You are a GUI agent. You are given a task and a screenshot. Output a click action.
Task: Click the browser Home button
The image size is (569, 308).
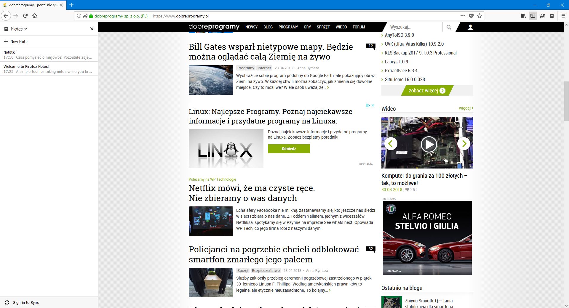(x=35, y=16)
